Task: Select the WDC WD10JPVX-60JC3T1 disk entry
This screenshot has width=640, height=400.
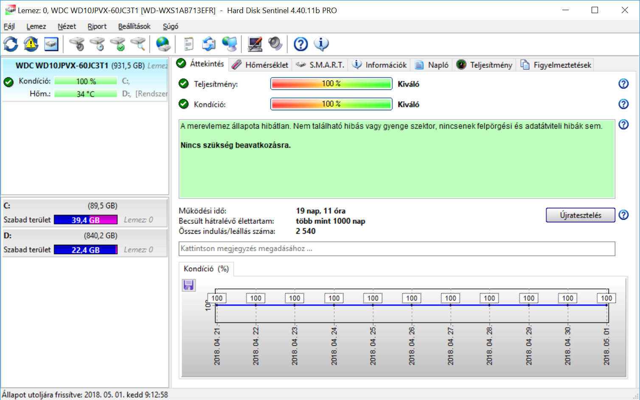Action: click(x=85, y=80)
